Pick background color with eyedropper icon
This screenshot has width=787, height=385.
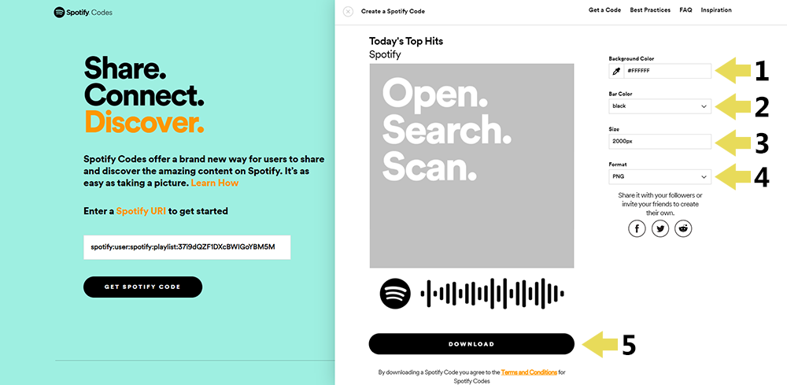(616, 72)
